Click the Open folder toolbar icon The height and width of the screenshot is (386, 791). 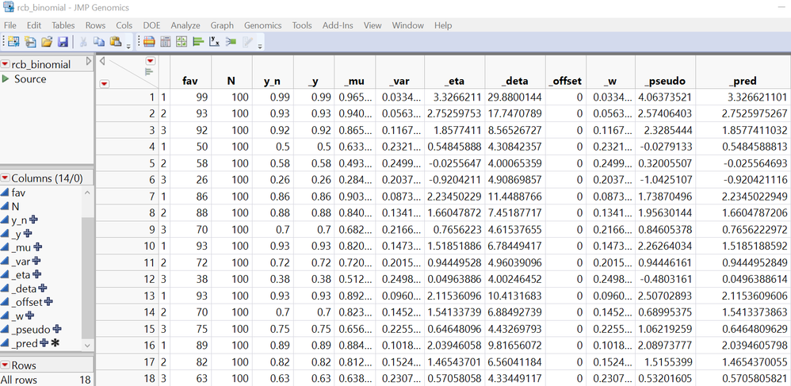(47, 42)
